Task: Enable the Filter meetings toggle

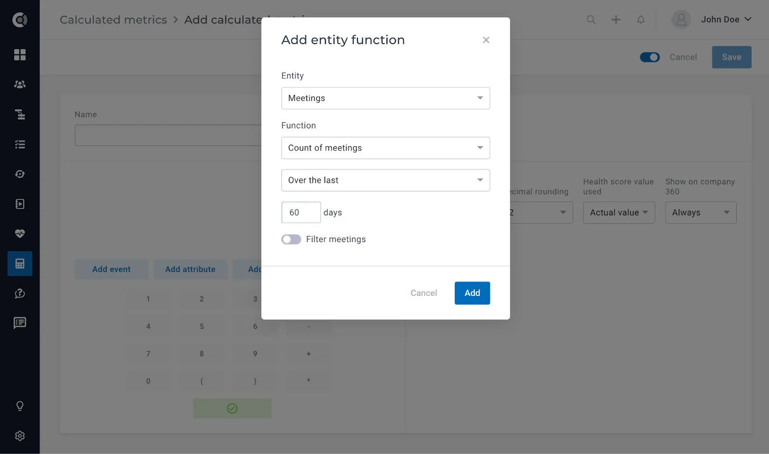Action: tap(291, 239)
